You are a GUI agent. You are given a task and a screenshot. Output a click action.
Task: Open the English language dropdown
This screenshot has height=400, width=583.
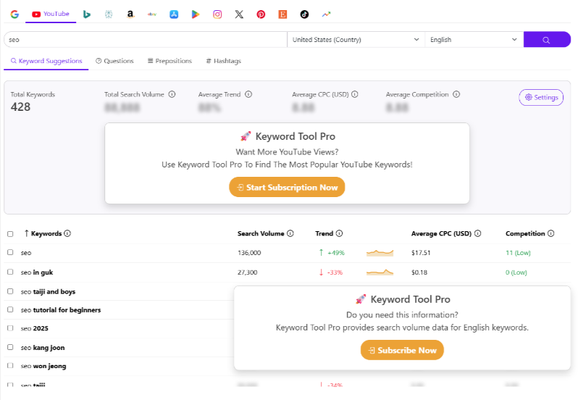(474, 39)
